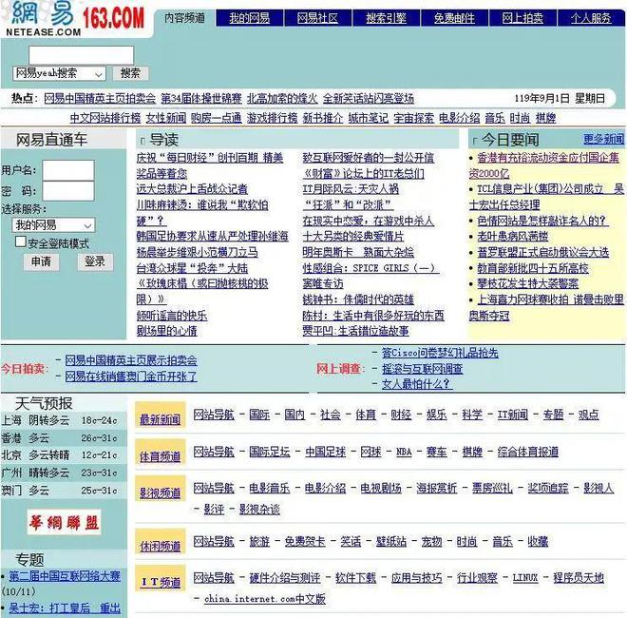
Task: Open the 更多新闻 link in 今日要闻
Action: [x=603, y=139]
